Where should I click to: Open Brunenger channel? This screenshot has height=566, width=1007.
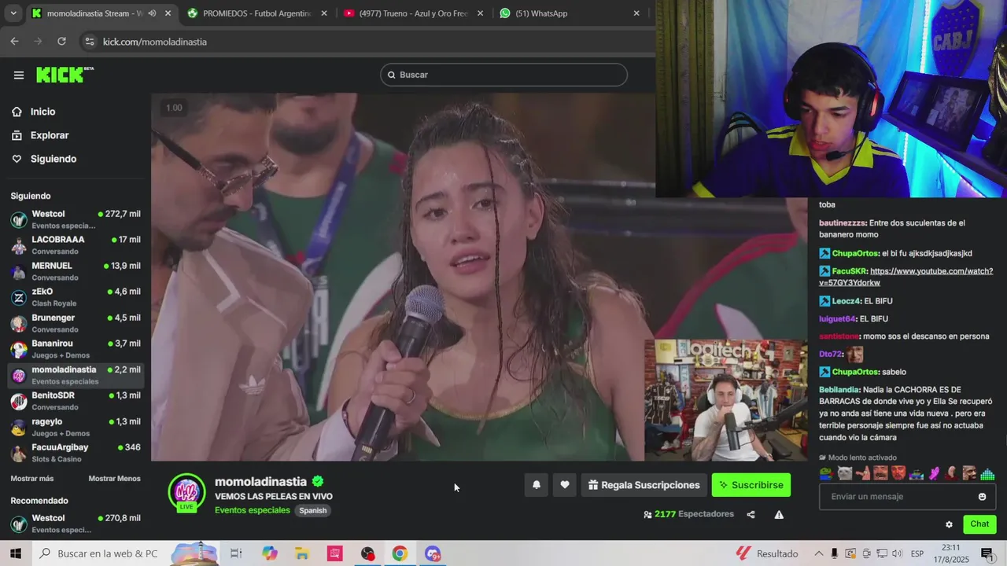pyautogui.click(x=76, y=323)
